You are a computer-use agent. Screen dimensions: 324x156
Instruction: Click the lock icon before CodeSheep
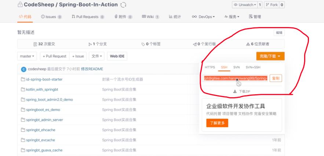pos(20,4)
